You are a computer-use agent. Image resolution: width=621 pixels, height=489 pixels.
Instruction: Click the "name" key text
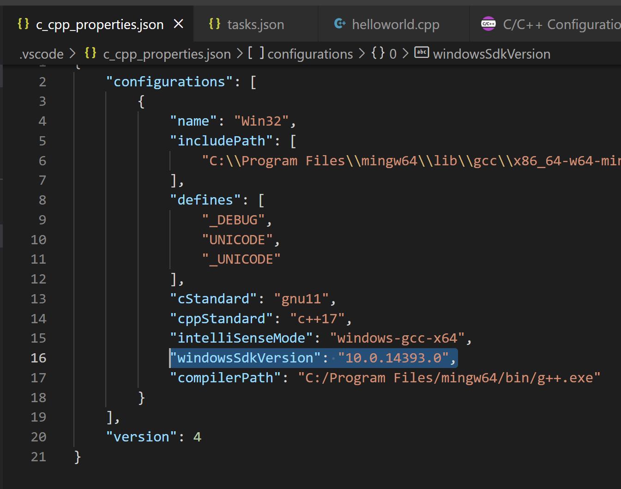[x=193, y=121]
